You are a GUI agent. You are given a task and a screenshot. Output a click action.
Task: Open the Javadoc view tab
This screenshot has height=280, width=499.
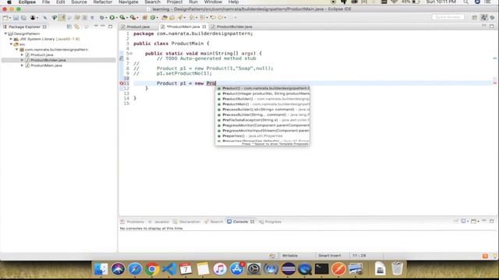tap(158, 222)
